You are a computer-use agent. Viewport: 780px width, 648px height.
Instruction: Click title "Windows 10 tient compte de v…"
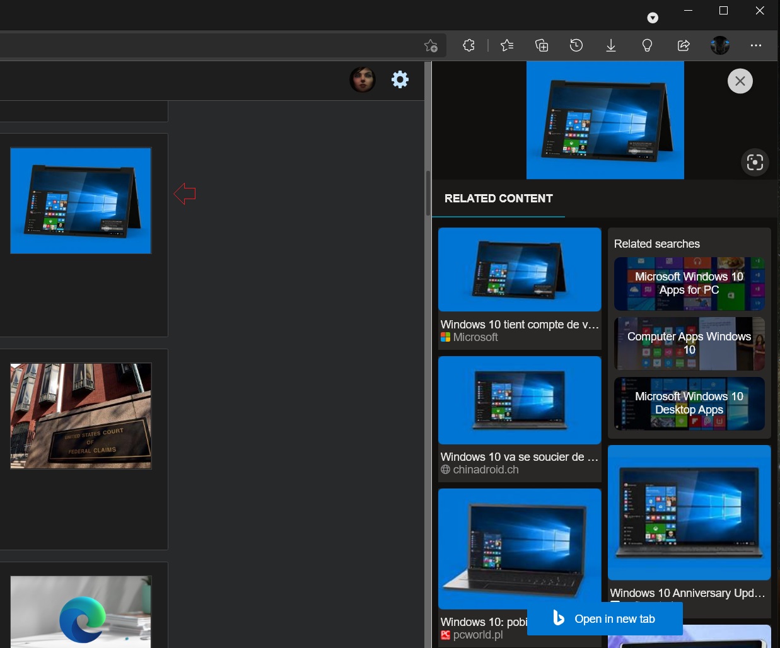coord(520,325)
